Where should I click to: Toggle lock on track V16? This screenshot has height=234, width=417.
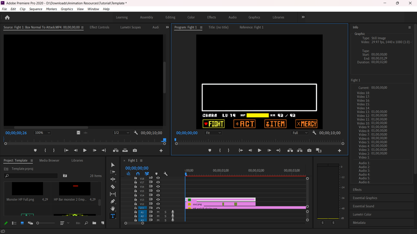pos(136,187)
